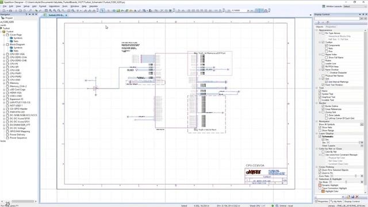This screenshot has height=207, width=368.
Task: Collapse the Cross Probing section
Action: 317,167
